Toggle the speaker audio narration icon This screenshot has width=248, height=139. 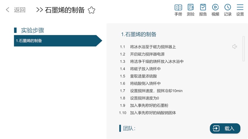point(235,47)
